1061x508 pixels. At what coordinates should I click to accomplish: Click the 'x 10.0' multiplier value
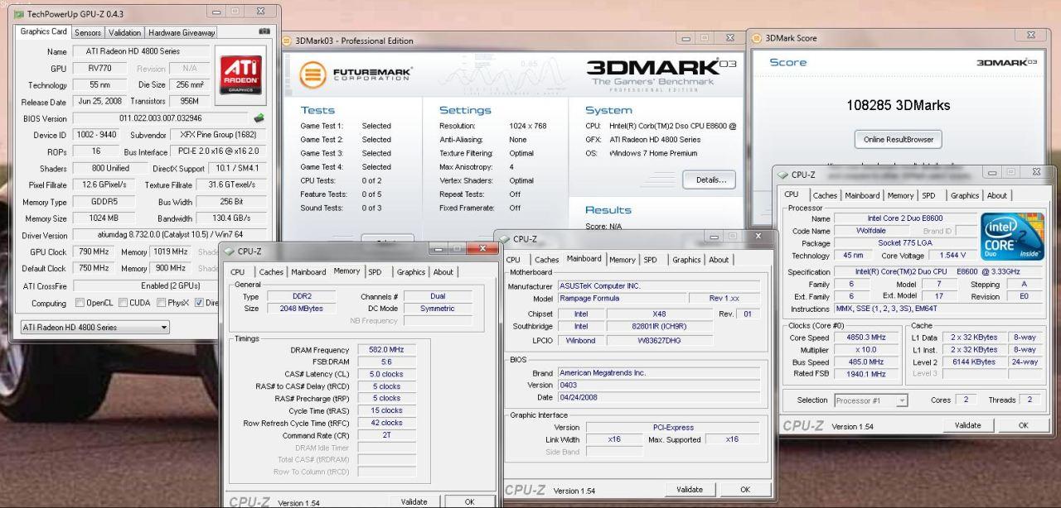click(867, 350)
